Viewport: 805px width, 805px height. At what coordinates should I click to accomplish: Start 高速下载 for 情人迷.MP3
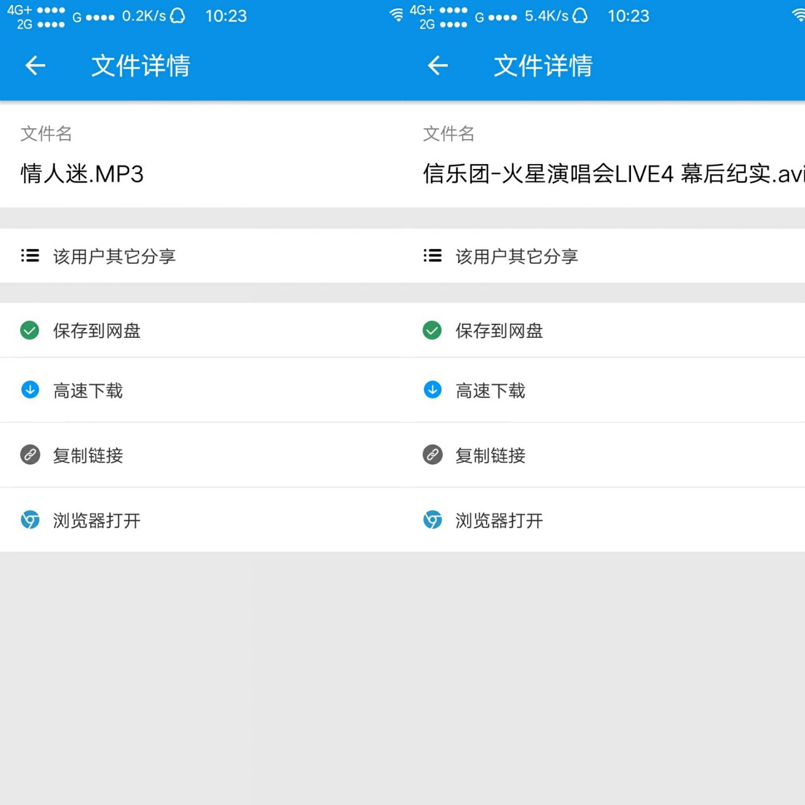(x=201, y=390)
